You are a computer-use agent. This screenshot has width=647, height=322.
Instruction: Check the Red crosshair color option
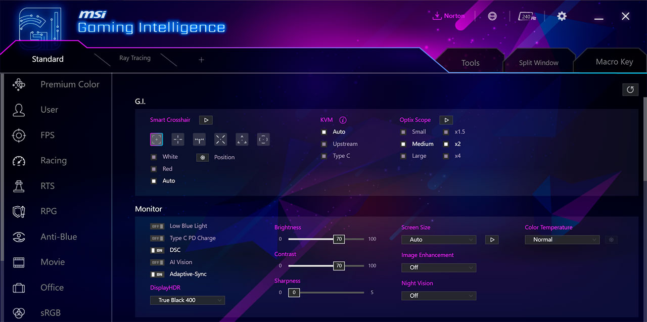[154, 169]
